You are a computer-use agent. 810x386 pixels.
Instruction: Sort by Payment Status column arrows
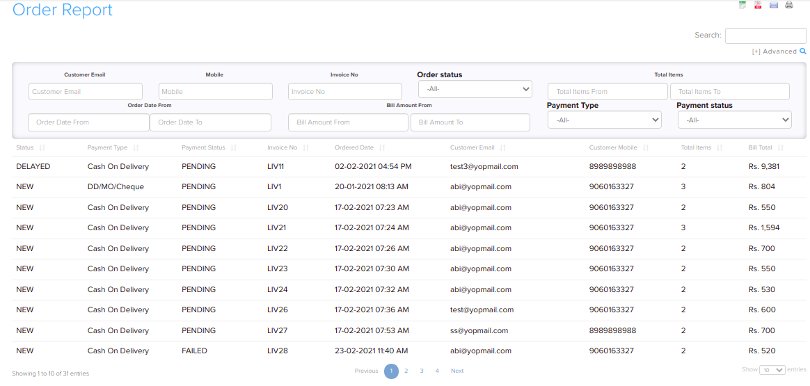[x=234, y=147]
